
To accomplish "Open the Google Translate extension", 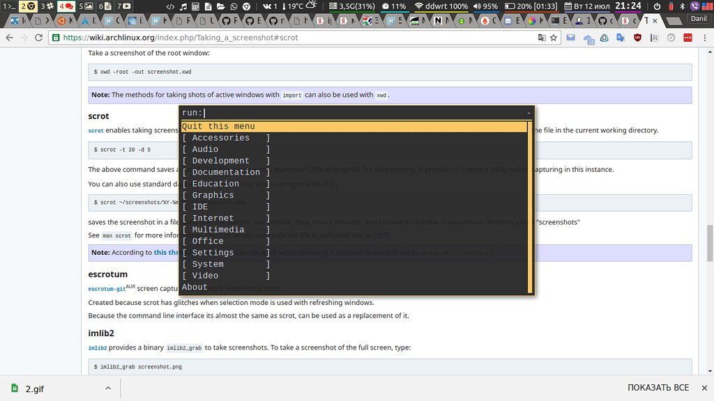I will coord(621,38).
